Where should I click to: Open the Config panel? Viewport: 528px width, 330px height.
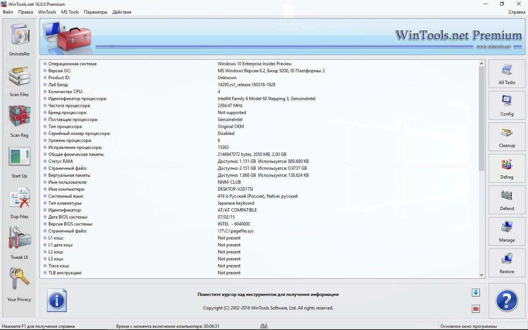click(507, 105)
